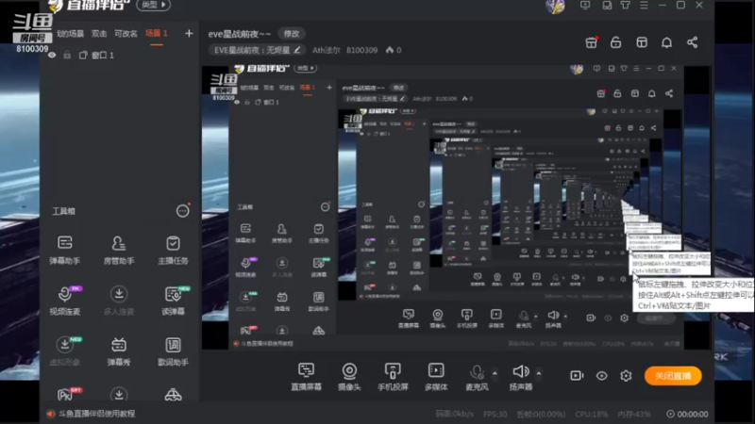Open the 歌词助手 lyrics assistant tool
The image size is (755, 424).
[173, 351]
